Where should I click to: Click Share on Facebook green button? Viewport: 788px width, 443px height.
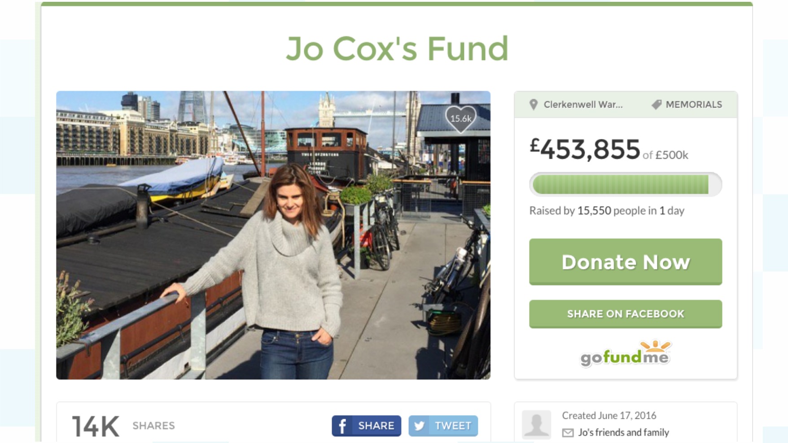[x=626, y=314]
